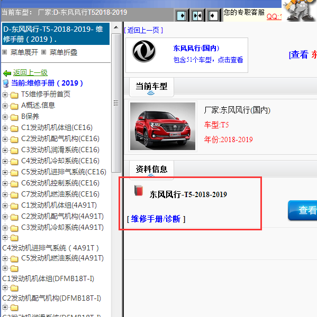Viewport: 317px width, 317px height.
Task: Open the T5维修手册首页 tree item
Action: [x=46, y=95]
